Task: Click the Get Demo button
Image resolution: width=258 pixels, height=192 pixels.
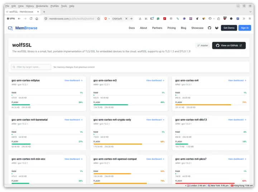Action: coord(229,28)
